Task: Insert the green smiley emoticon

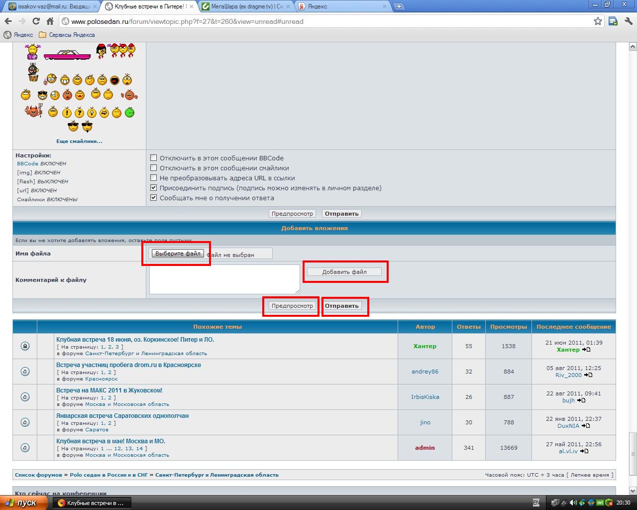Action: click(129, 113)
